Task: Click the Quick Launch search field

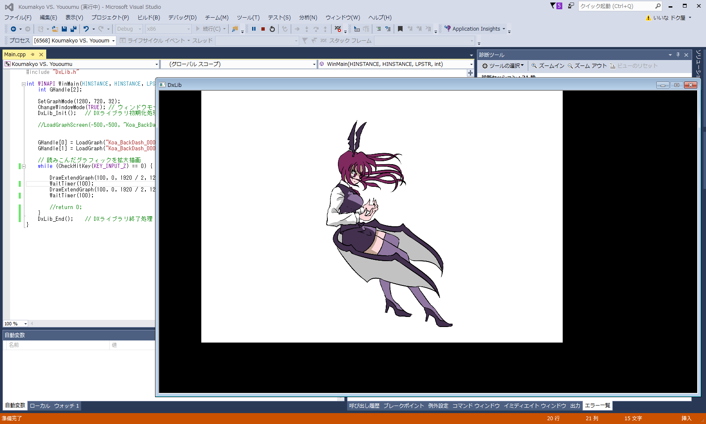Action: (x=616, y=6)
